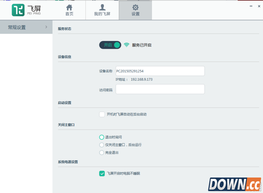Select the 退出时询问 radio option
The width and height of the screenshot is (263, 193).
101,137
